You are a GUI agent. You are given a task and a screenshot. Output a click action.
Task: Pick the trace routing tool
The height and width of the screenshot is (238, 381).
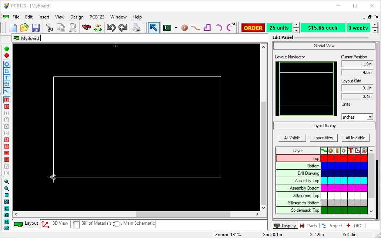pyautogui.click(x=195, y=28)
